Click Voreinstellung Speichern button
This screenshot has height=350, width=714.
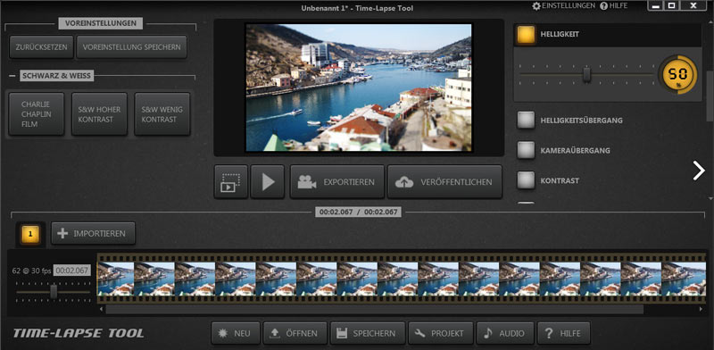point(131,47)
